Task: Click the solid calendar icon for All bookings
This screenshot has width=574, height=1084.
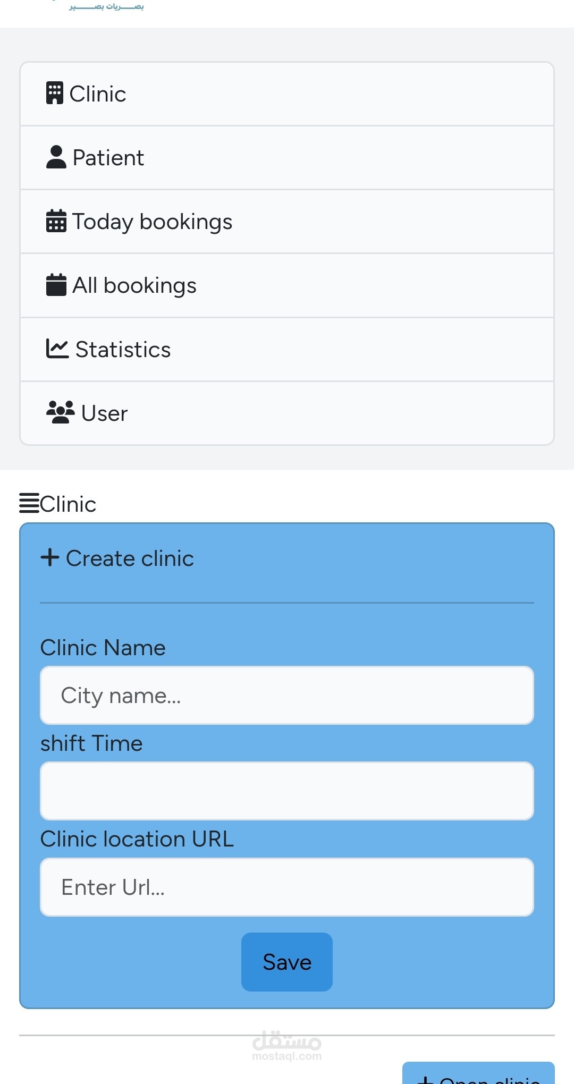Action: [x=56, y=285]
